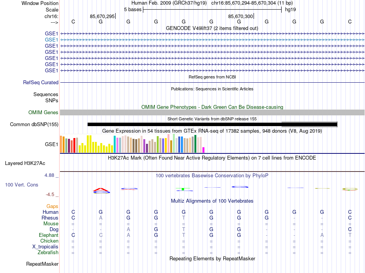The width and height of the screenshot is (365, 273).
Task: Open the Common dbSNP(155) track label
Action: [34, 124]
